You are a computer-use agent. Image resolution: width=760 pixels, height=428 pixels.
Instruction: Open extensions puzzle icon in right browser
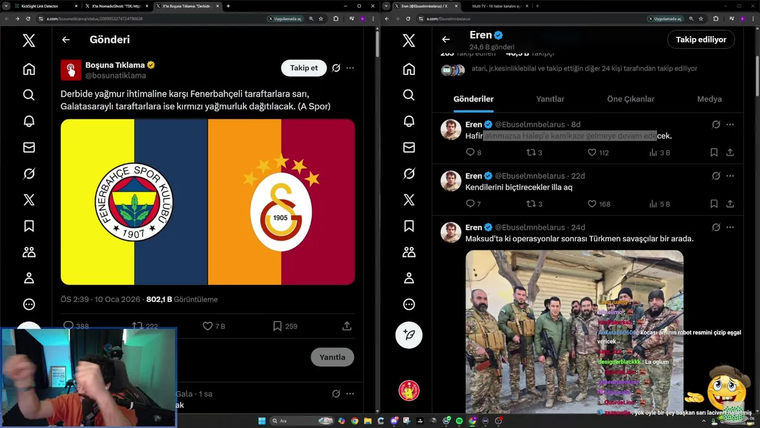[715, 18]
